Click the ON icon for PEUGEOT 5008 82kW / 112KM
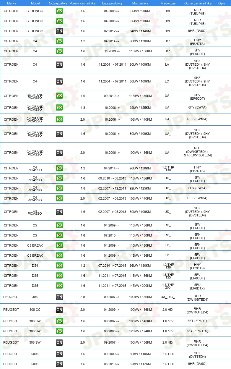Image resolution: width=231 pixels, height=369 pixels. point(59,364)
